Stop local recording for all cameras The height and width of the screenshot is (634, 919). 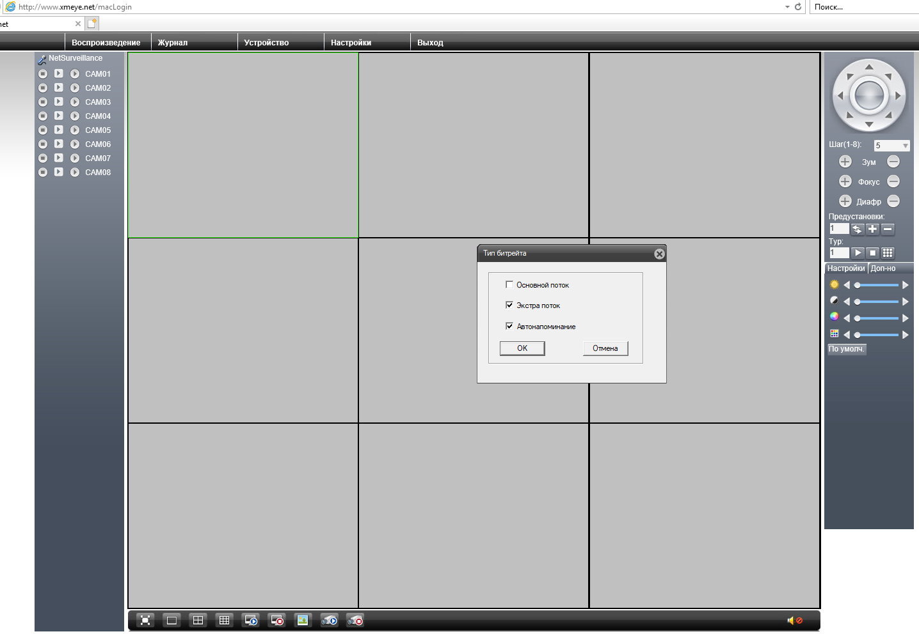[x=355, y=620]
